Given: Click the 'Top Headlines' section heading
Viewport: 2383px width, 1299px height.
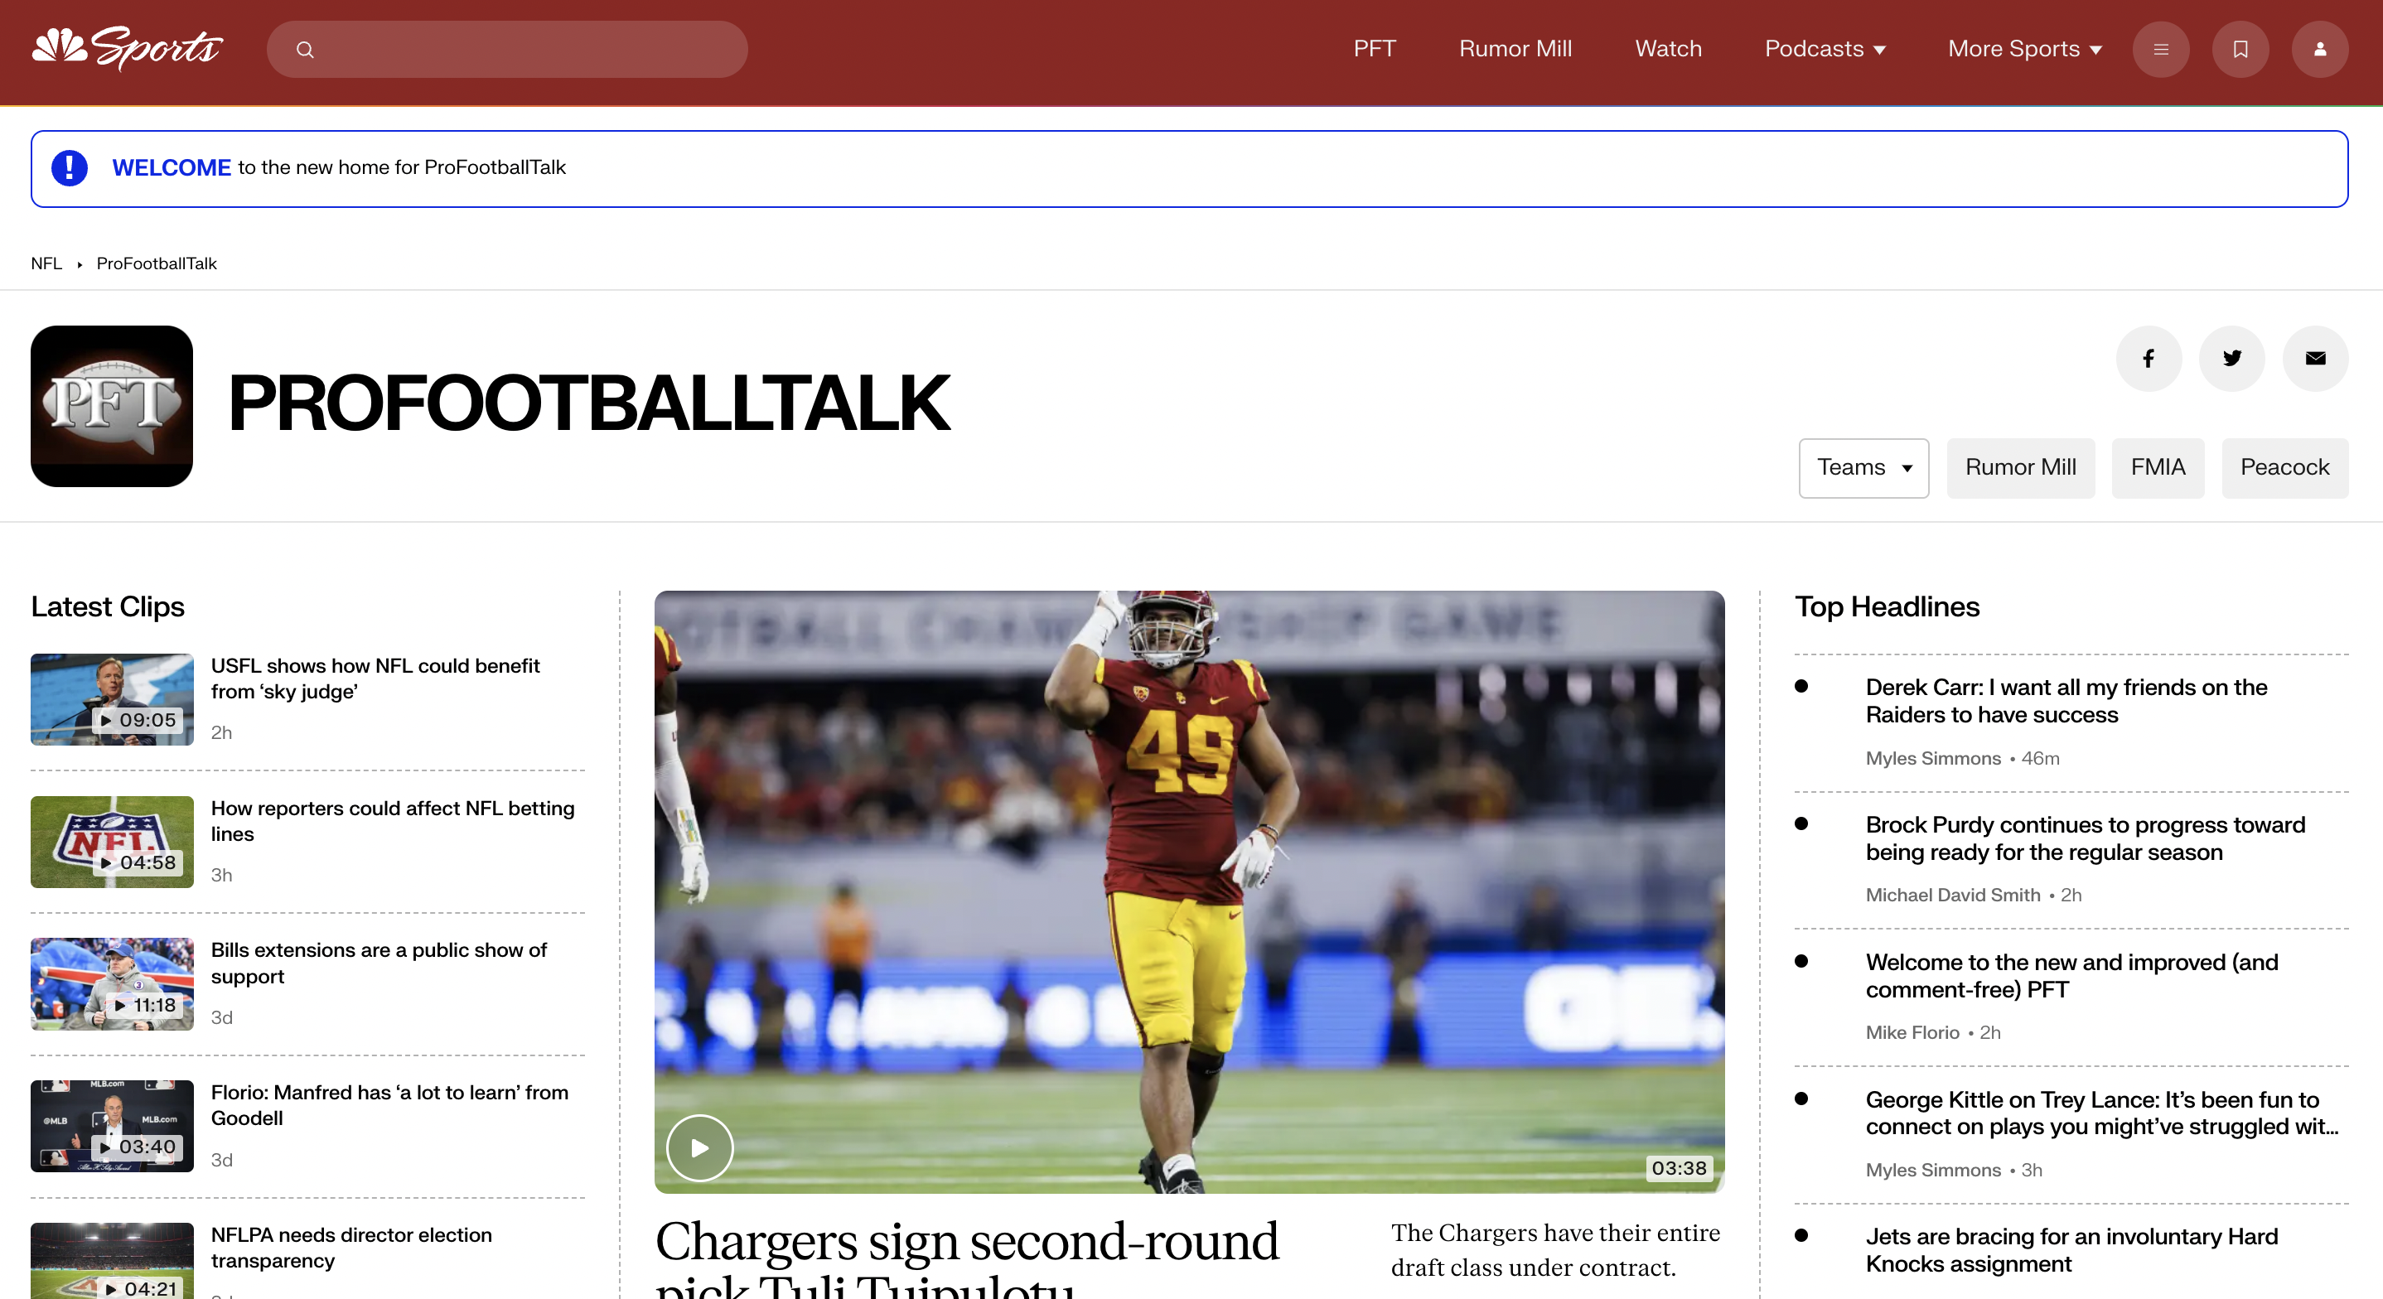Looking at the screenshot, I should pos(1888,607).
